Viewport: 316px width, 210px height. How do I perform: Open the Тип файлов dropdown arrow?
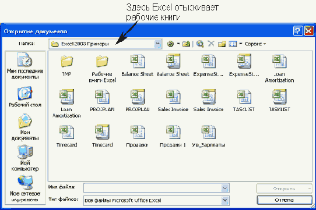(225, 200)
